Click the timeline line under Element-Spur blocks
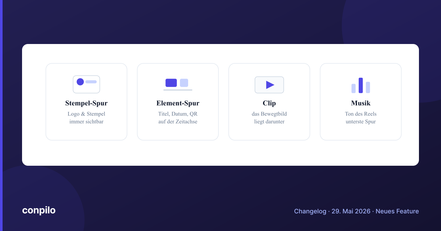The image size is (441, 231). click(178, 90)
